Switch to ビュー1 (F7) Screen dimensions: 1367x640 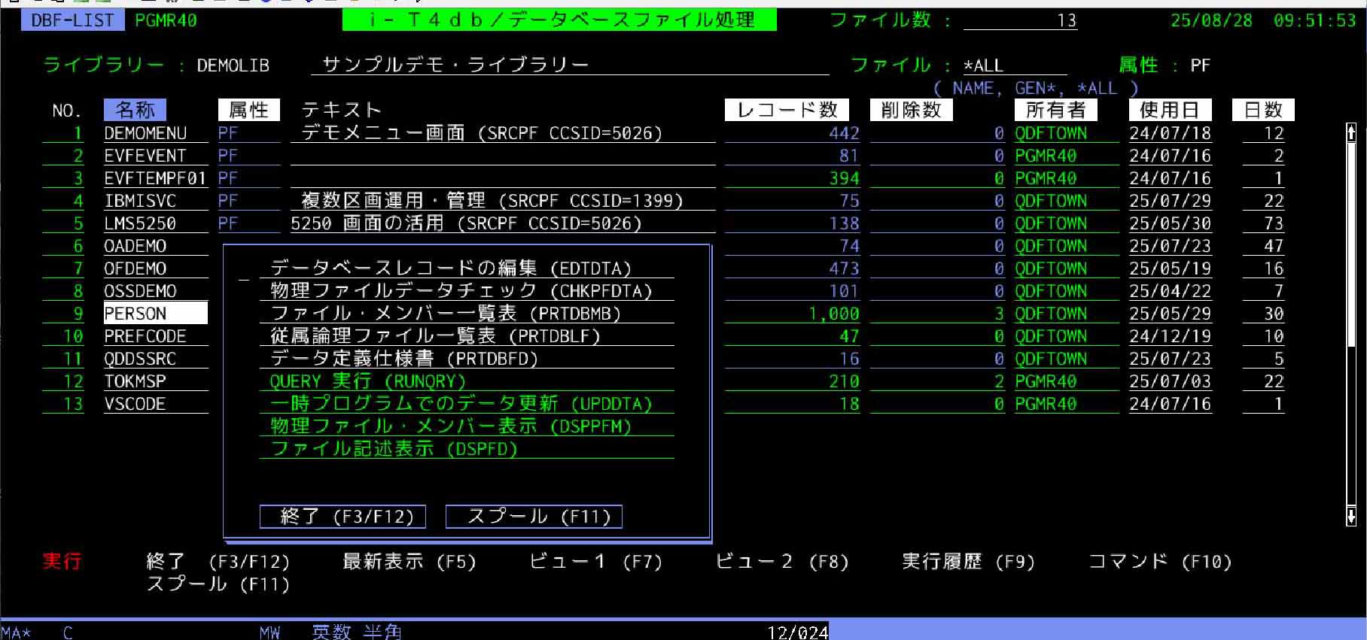click(x=595, y=562)
